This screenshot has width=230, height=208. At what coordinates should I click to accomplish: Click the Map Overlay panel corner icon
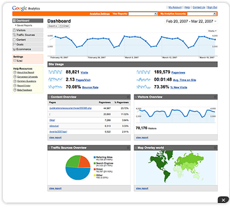[x=215, y=148]
